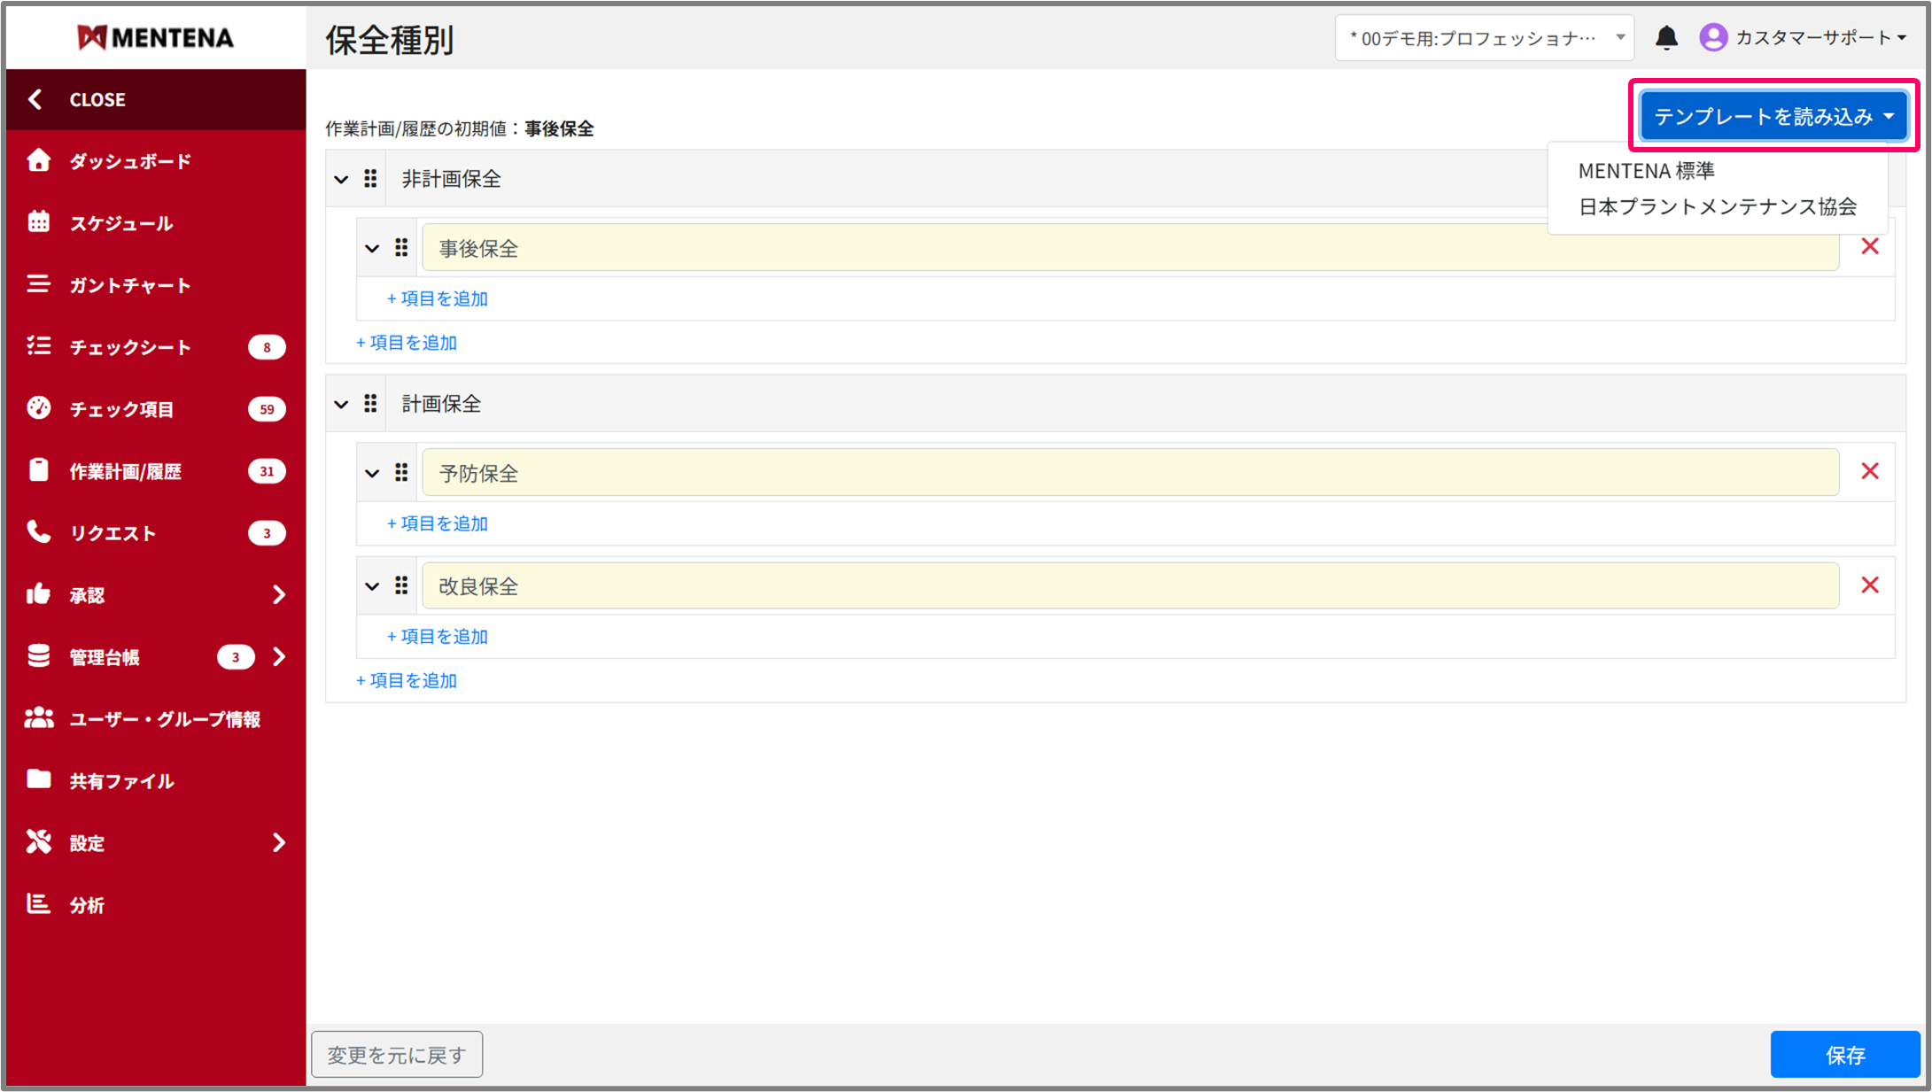1932x1092 pixels.
Task: Click the blue 保存 button
Action: (x=1844, y=1055)
